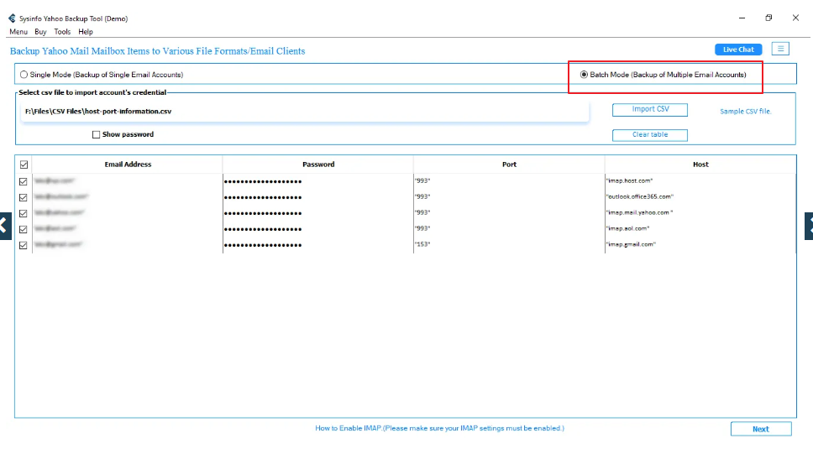The height and width of the screenshot is (449, 813).
Task: Click the "outlook.office365.com" host cell
Action: pyautogui.click(x=700, y=196)
